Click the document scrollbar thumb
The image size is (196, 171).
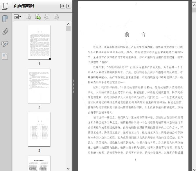click(x=194, y=10)
